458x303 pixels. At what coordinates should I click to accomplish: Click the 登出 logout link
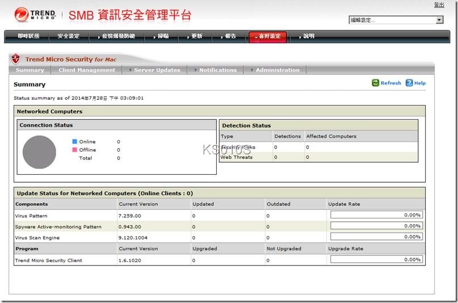[x=439, y=5]
